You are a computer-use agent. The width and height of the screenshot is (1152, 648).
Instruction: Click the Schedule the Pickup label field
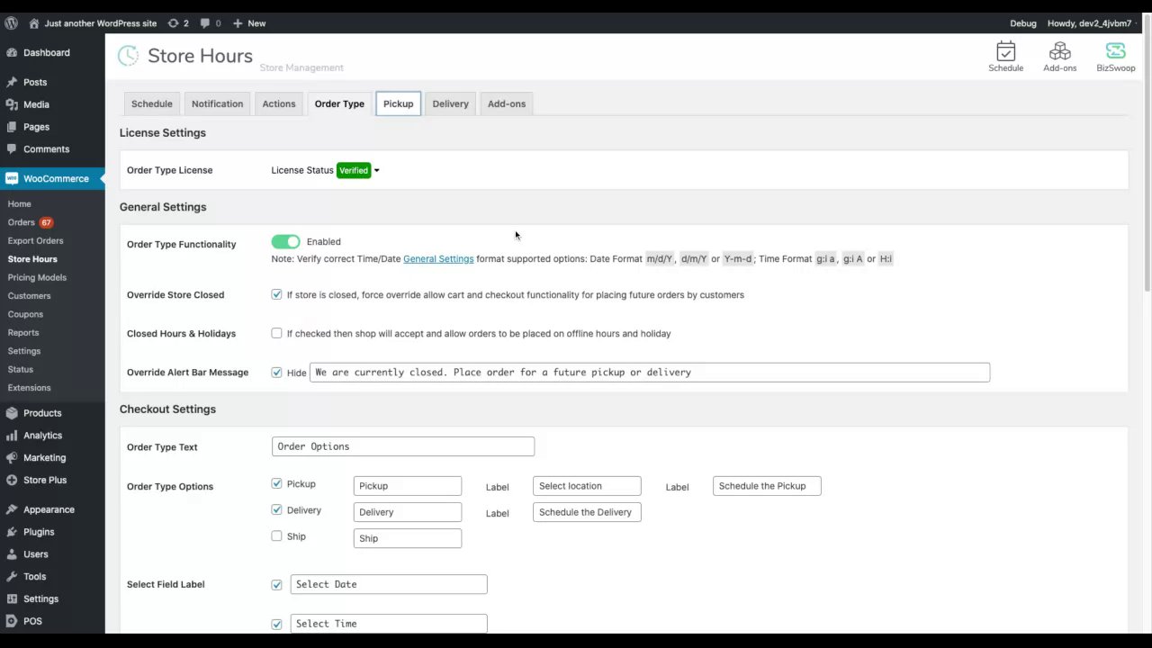767,486
